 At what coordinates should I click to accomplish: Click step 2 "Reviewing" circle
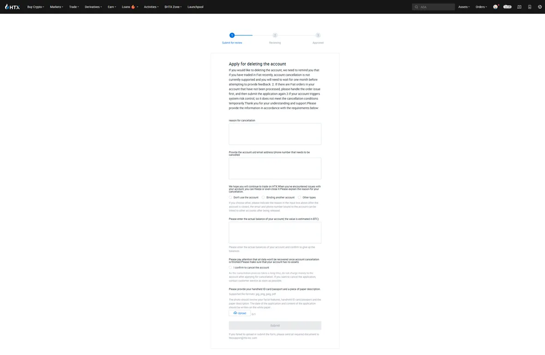pyautogui.click(x=275, y=35)
